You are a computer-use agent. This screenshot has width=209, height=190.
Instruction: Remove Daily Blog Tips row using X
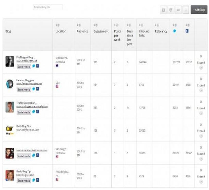pyautogui.click(x=201, y=125)
